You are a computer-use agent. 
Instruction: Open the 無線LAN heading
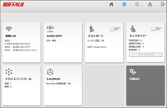11,36
